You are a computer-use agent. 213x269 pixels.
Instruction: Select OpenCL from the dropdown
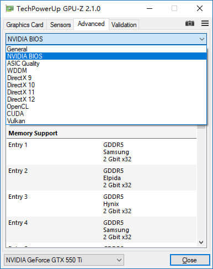click(106, 107)
